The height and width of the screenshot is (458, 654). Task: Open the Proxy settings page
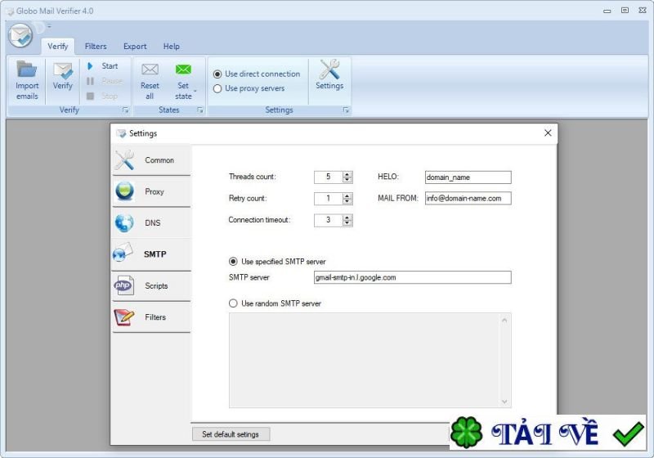coord(151,191)
